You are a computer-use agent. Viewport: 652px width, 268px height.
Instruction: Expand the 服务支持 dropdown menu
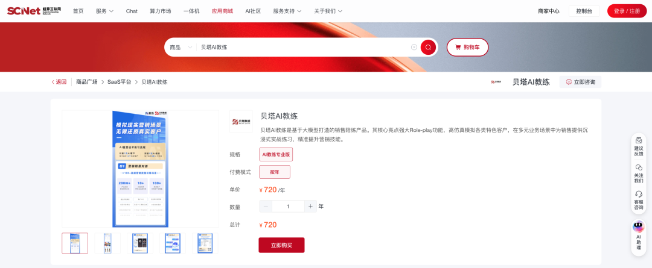tap(287, 11)
